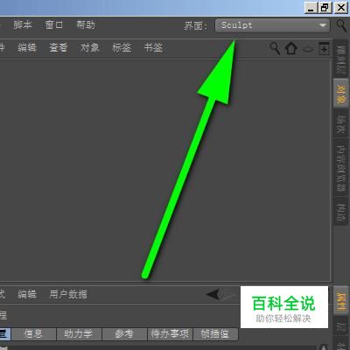The height and width of the screenshot is (350, 350).
Task: Close the application window
Action: tap(341, 7)
